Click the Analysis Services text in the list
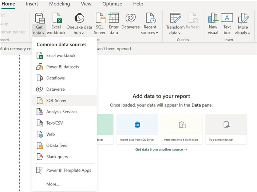 click(62, 112)
